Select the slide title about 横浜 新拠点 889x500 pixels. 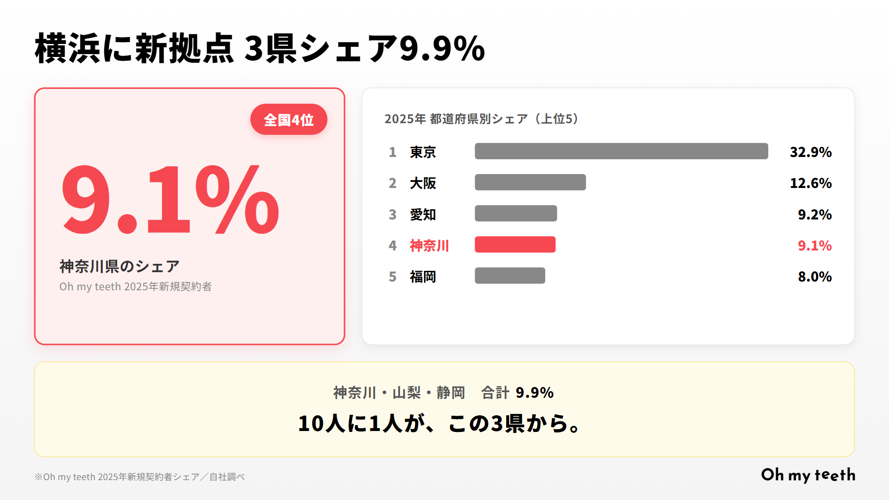260,48
